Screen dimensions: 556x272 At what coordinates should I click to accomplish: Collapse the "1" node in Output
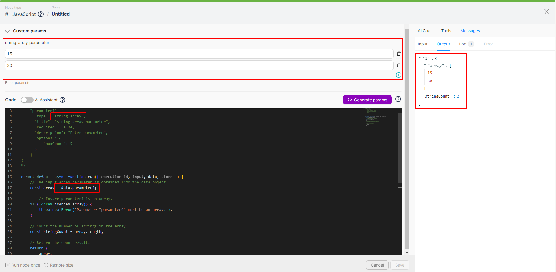[420, 57]
